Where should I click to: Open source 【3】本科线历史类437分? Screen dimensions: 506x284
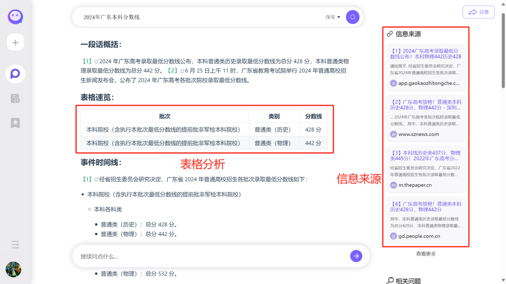tap(425, 156)
